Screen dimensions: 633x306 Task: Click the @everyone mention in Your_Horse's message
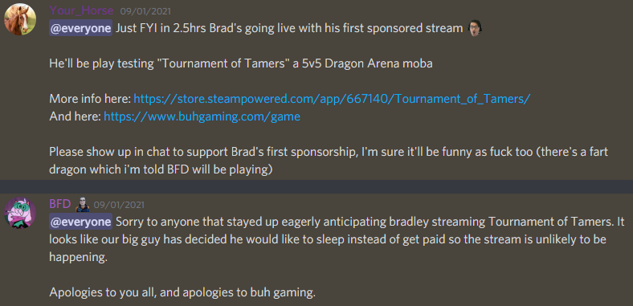click(x=81, y=28)
